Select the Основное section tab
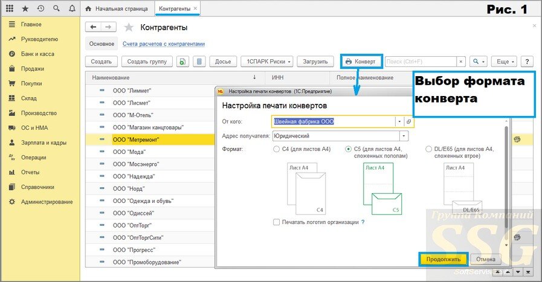The height and width of the screenshot is (282, 542). click(102, 44)
